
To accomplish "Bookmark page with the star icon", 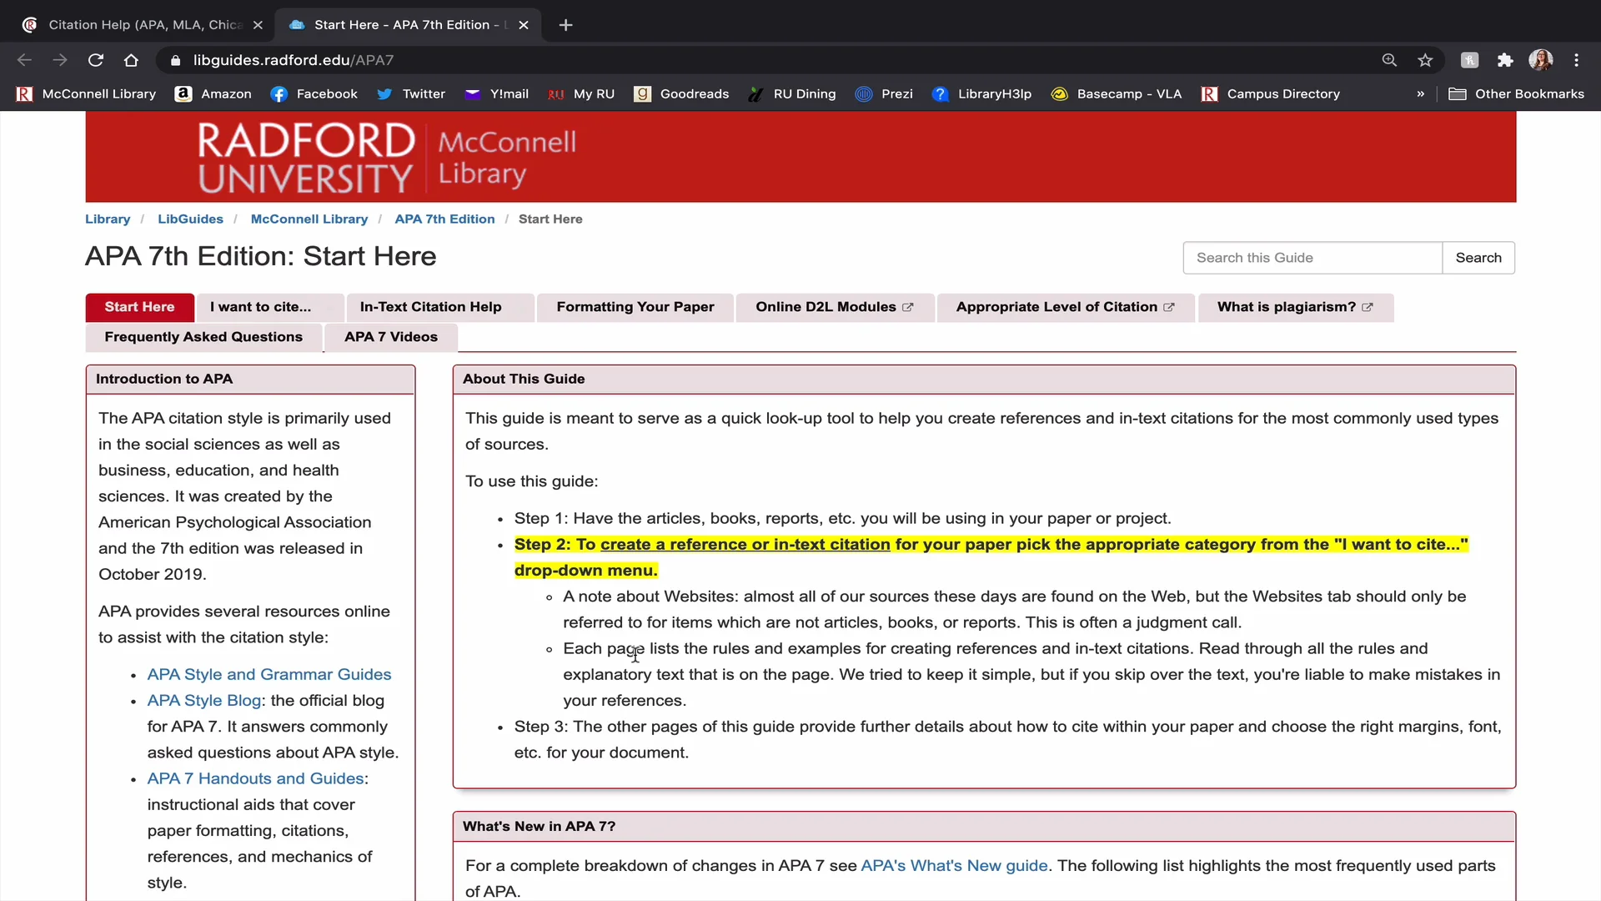I will (1425, 60).
